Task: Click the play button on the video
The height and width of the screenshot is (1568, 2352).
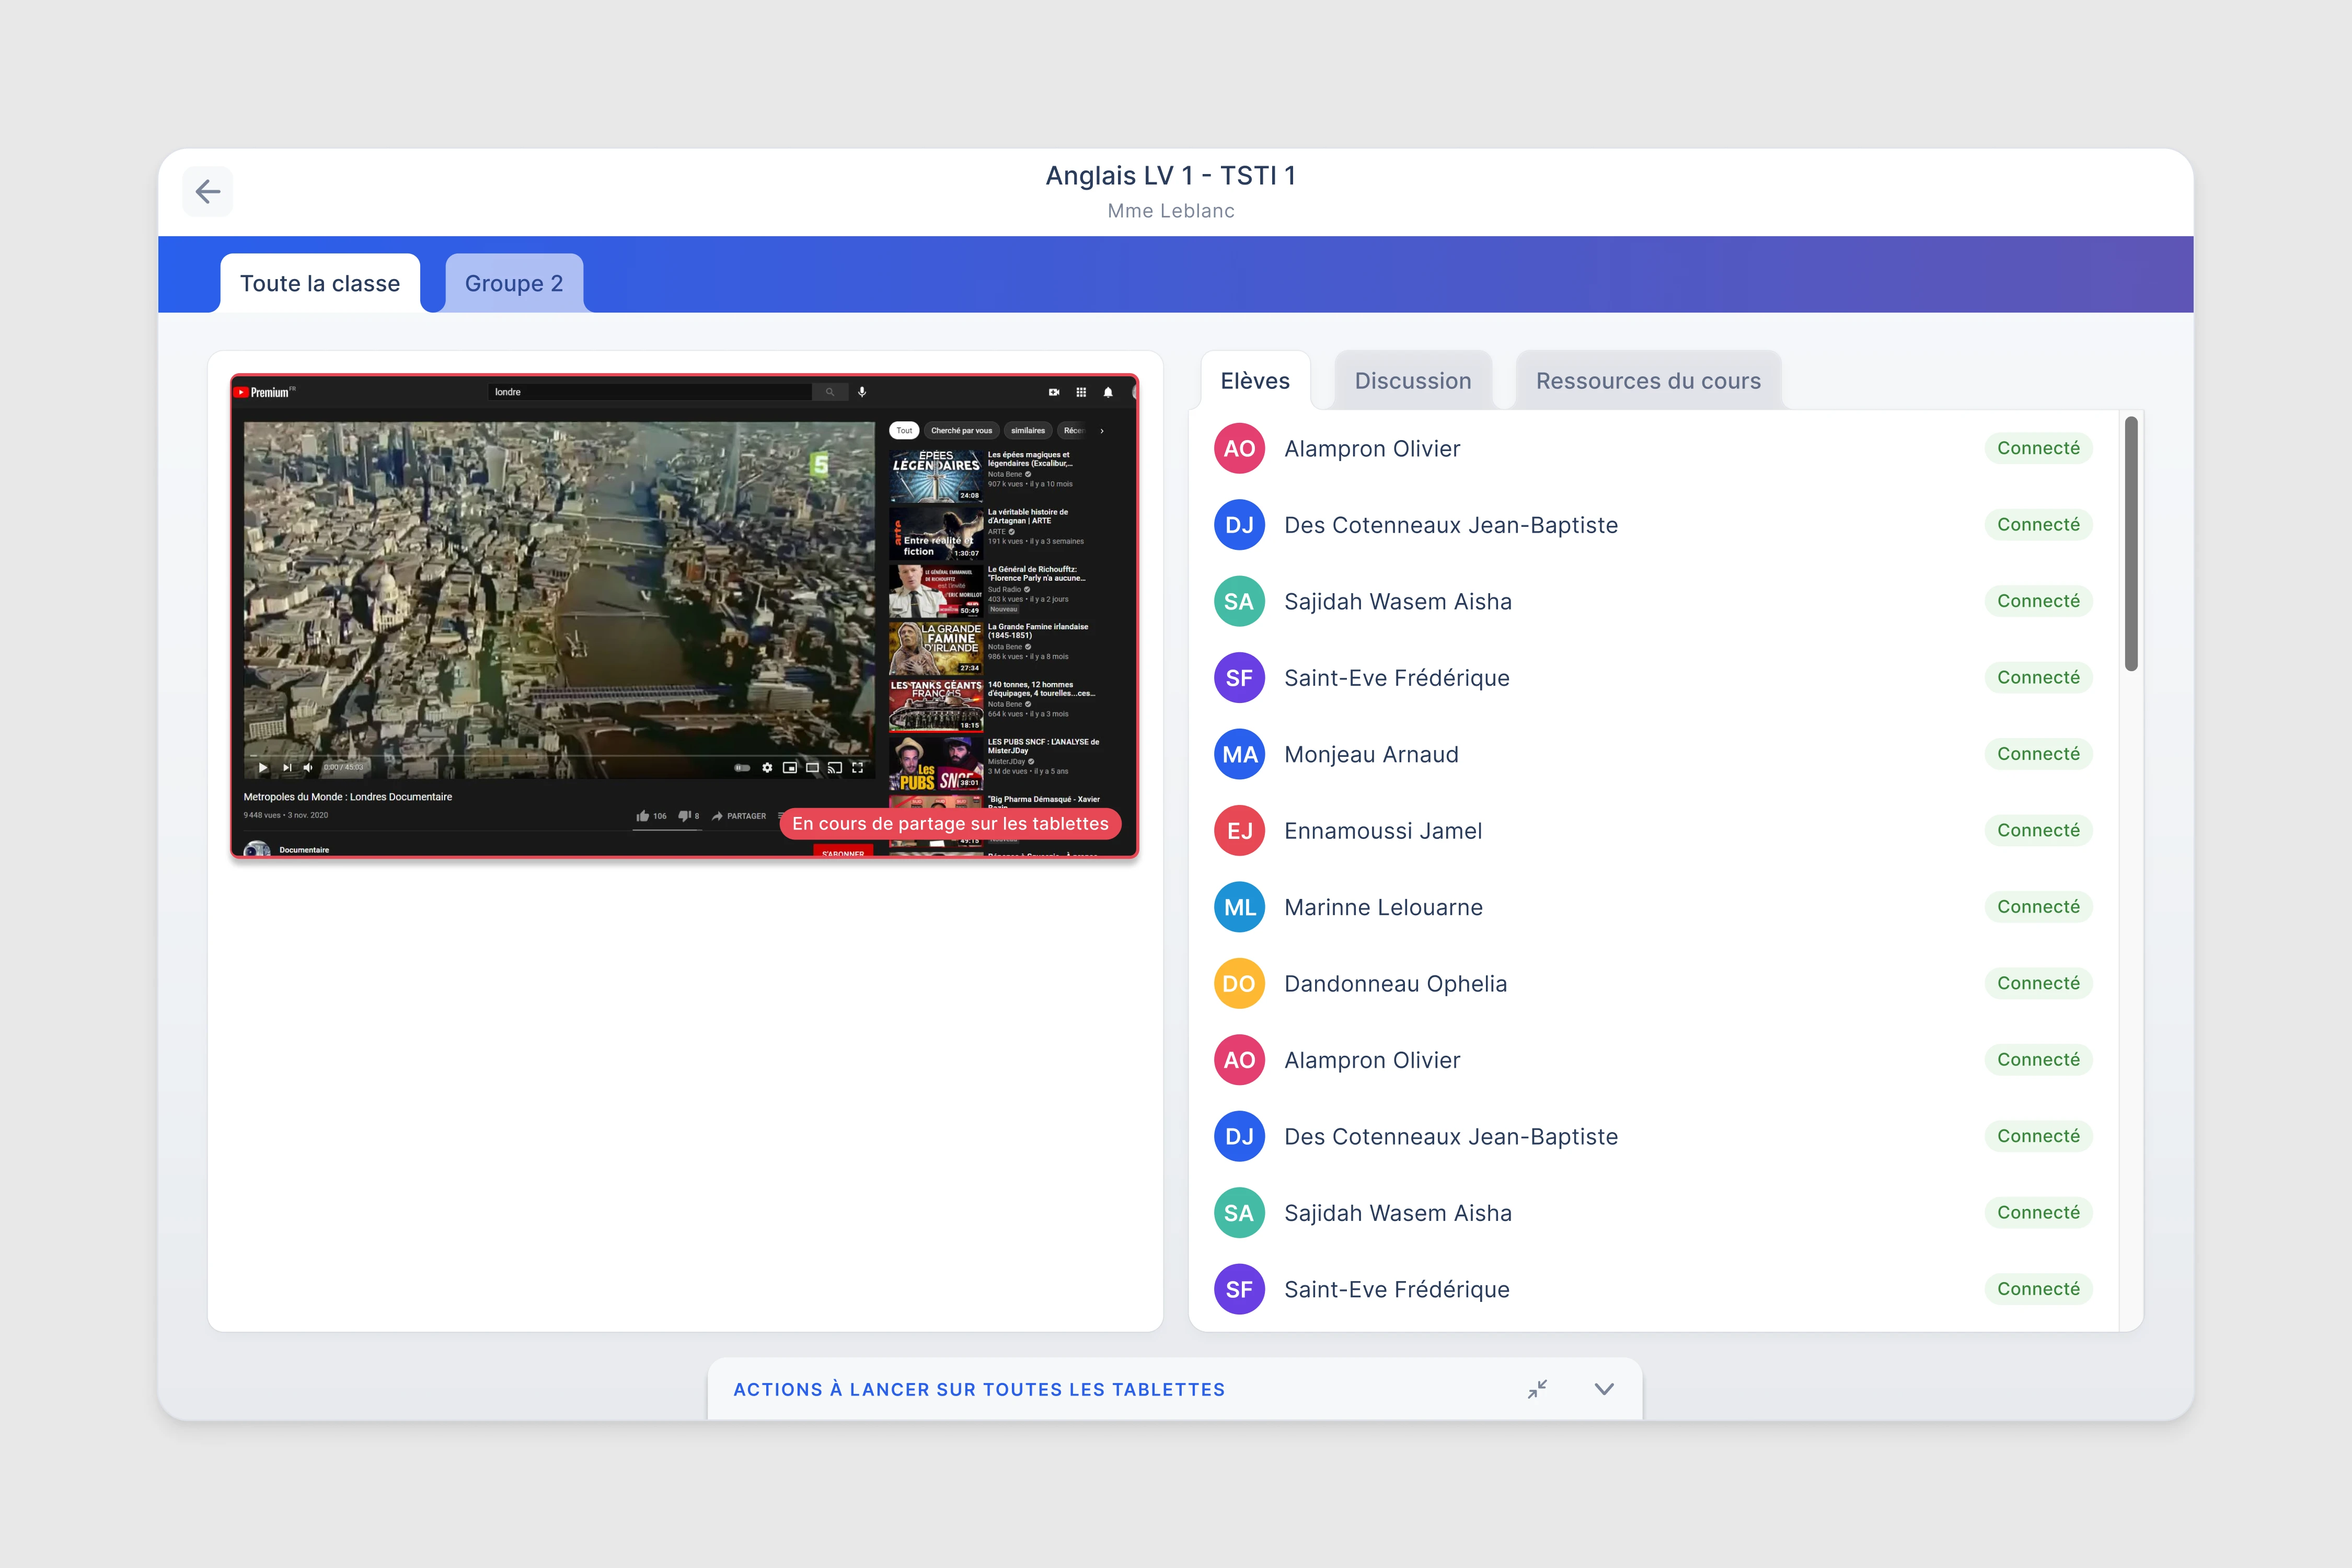Action: (263, 768)
